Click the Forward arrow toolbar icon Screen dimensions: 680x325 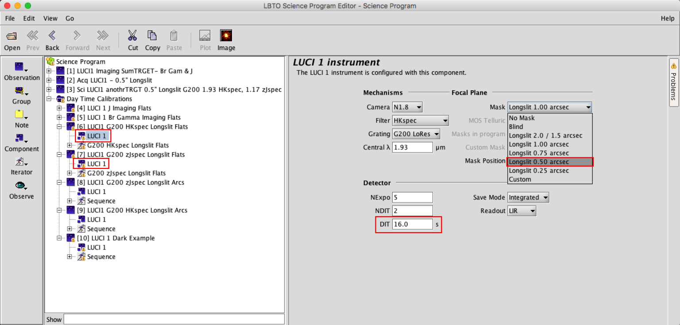(x=77, y=35)
